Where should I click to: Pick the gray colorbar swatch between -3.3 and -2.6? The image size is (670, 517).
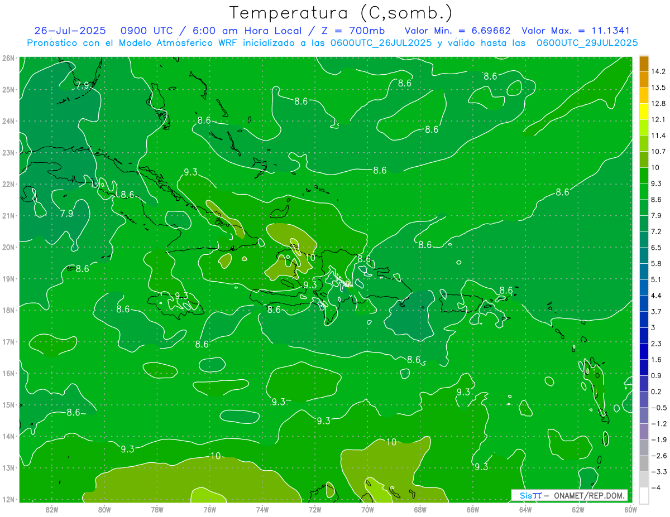pyautogui.click(x=644, y=463)
